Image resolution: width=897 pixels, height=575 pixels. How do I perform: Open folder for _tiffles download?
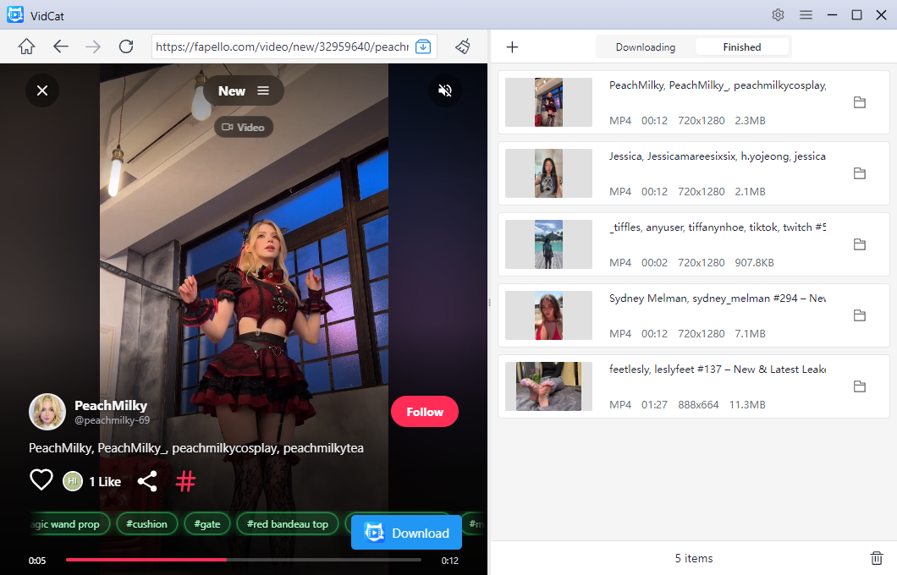tap(859, 244)
